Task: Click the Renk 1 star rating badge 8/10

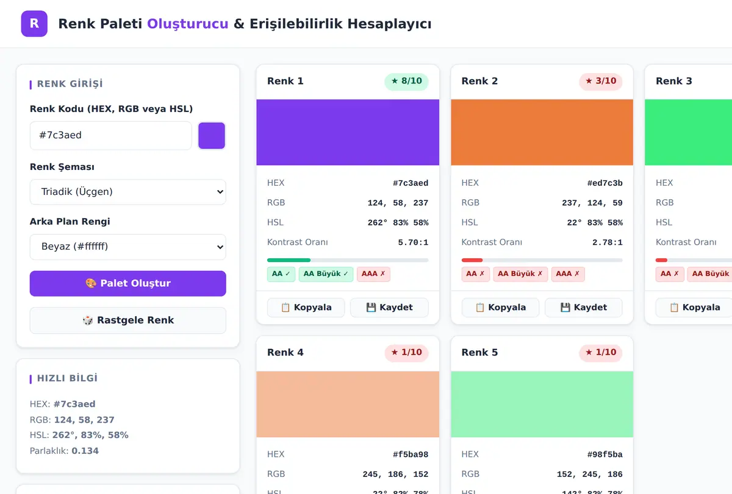Action: [407, 81]
